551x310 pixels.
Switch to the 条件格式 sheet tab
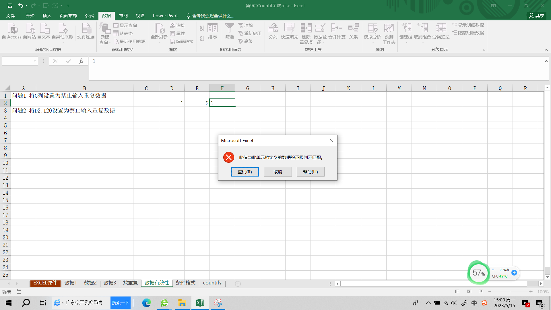pos(185,283)
